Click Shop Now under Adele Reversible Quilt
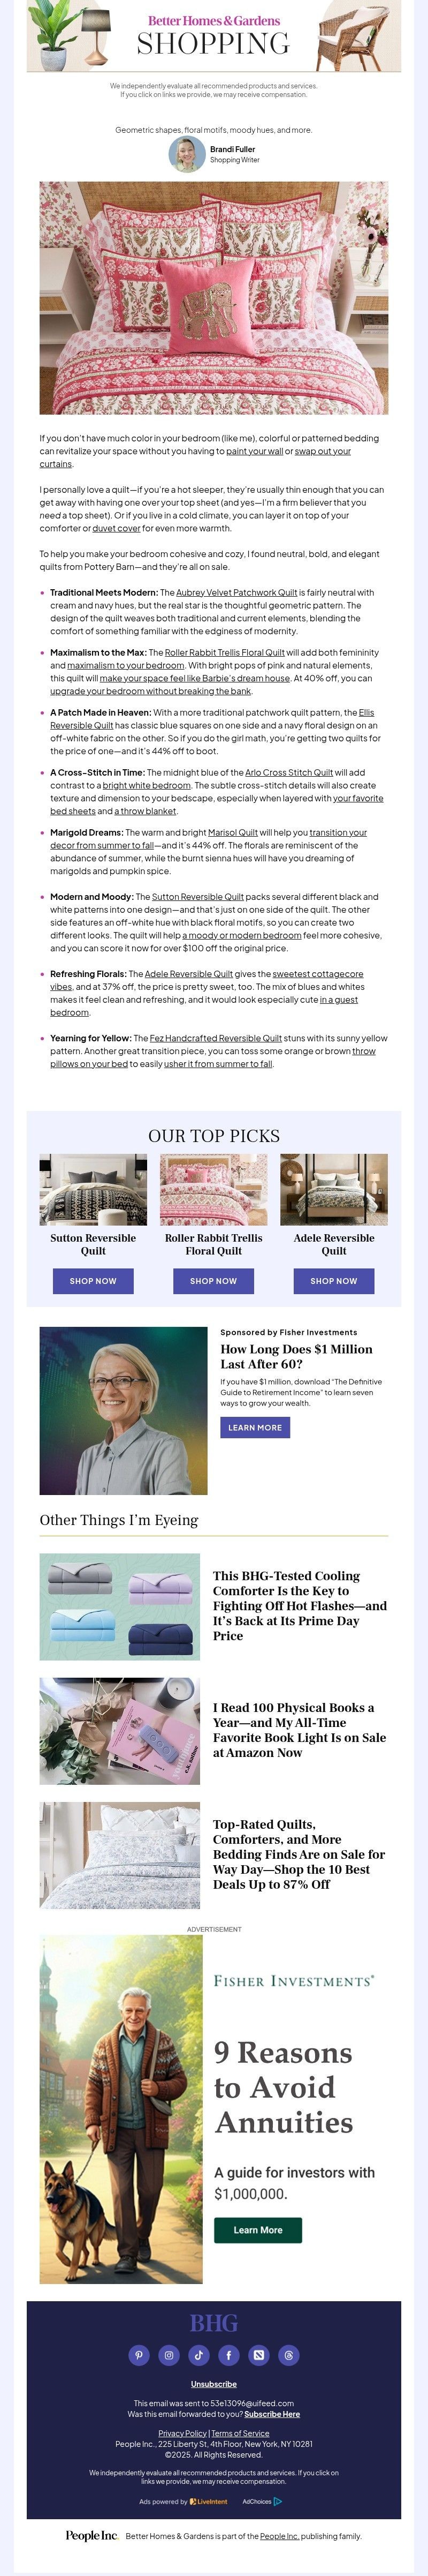428x2576 pixels. click(333, 1281)
